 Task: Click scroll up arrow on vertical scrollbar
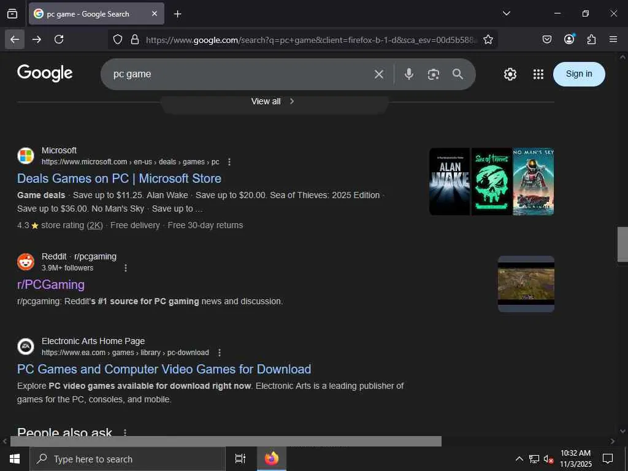[x=622, y=57]
